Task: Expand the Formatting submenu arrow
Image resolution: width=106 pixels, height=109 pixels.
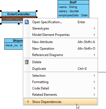Action: (94, 82)
